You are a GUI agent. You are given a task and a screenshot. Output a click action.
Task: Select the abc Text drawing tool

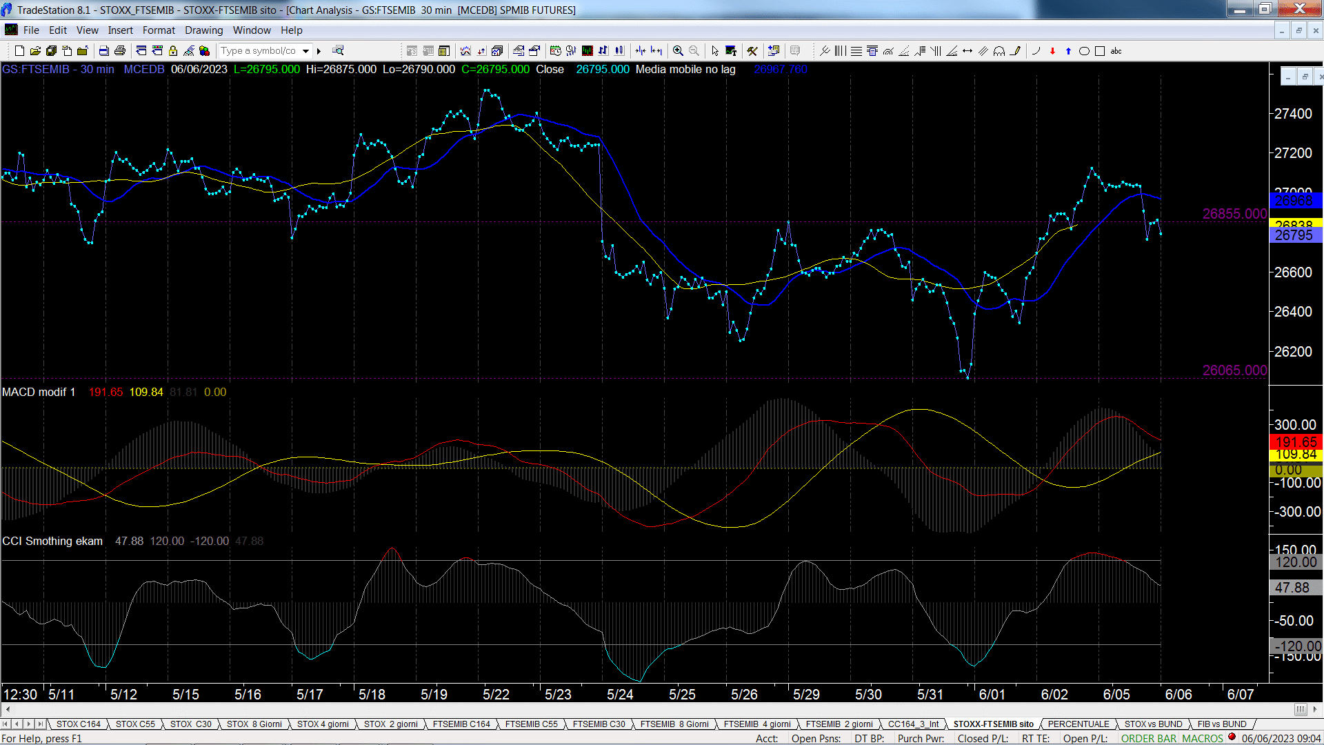click(x=1116, y=50)
